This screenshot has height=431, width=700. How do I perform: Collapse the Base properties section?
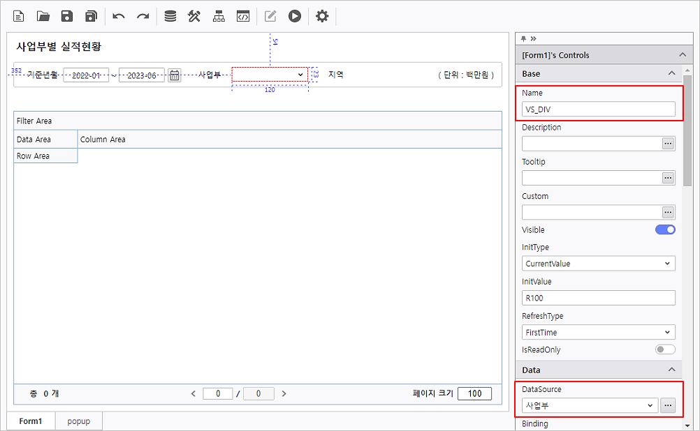tap(671, 73)
